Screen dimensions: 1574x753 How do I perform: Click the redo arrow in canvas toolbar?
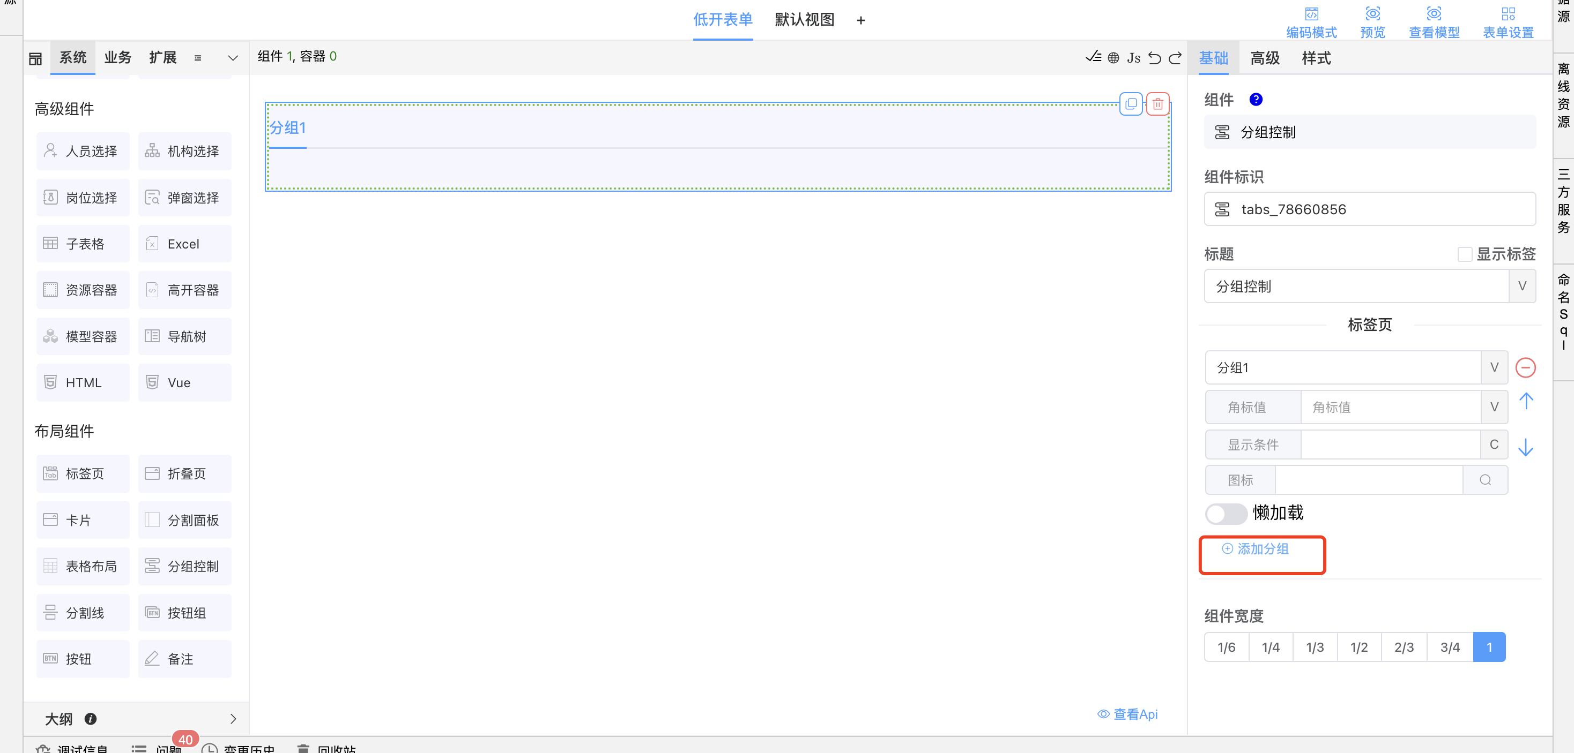(1175, 58)
